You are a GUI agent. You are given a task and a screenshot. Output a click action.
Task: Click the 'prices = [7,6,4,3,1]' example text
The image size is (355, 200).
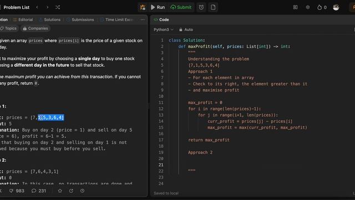(32, 172)
